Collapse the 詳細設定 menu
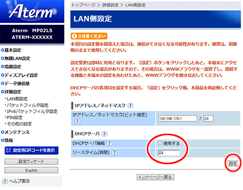The image size is (243, 190). pyautogui.click(x=11, y=92)
